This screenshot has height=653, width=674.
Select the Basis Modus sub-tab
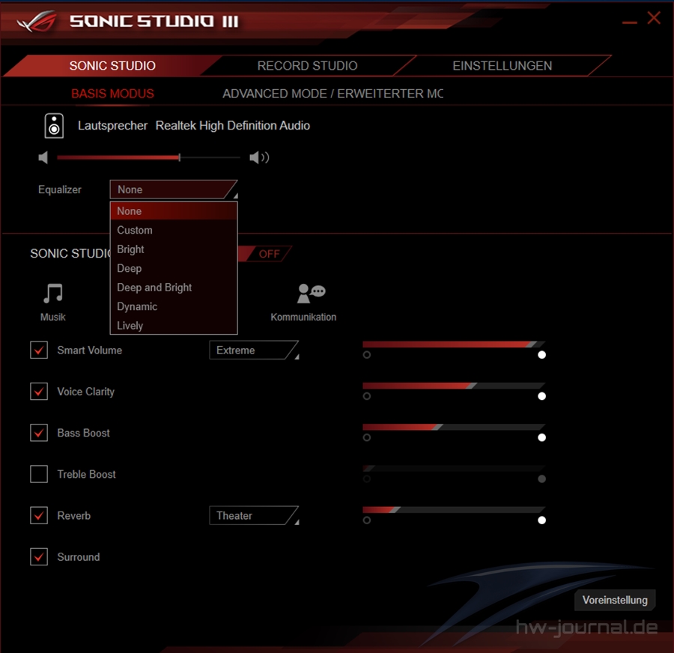(x=112, y=94)
